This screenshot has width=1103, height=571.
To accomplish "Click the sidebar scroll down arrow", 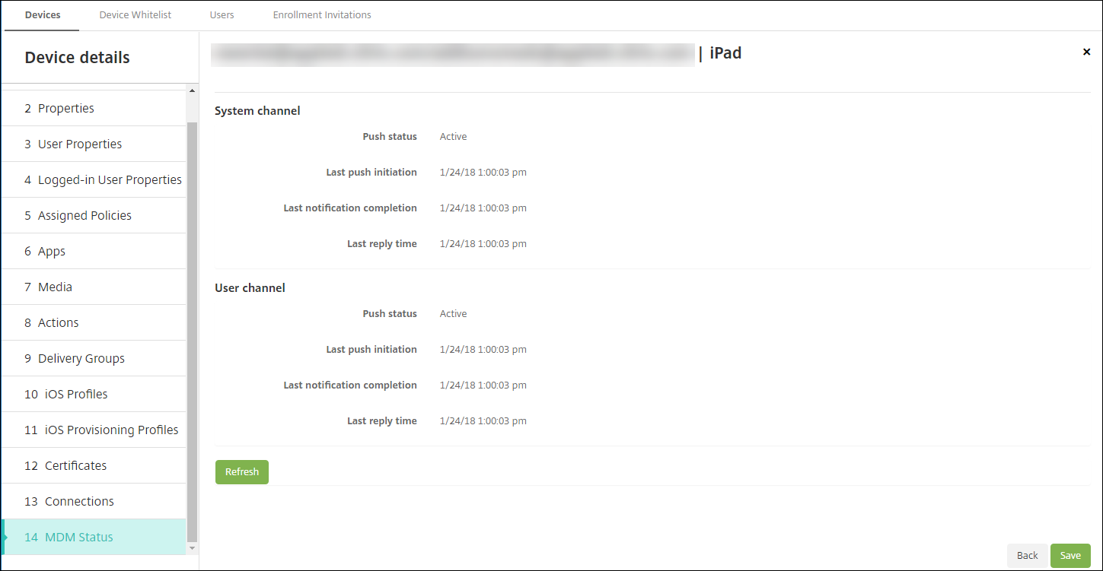I will click(x=192, y=548).
